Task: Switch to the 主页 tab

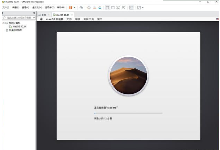Action: pyautogui.click(x=43, y=15)
